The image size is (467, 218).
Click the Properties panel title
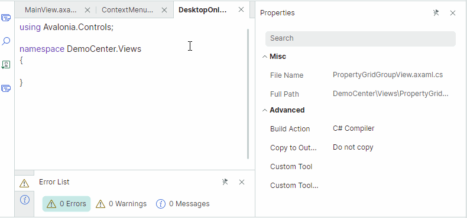click(x=277, y=13)
